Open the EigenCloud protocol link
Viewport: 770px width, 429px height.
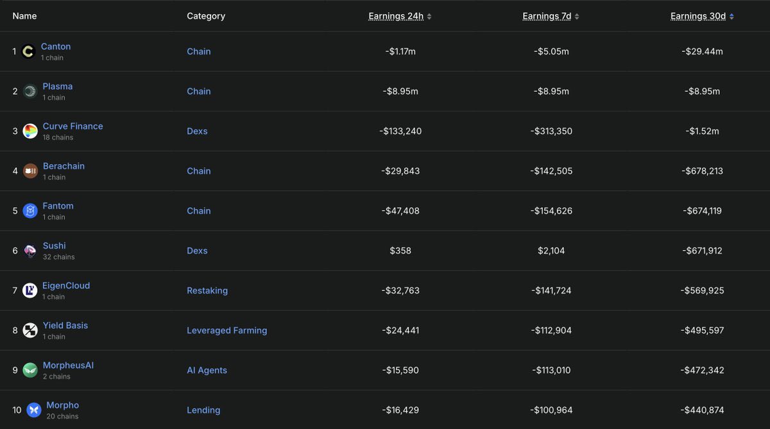click(66, 285)
